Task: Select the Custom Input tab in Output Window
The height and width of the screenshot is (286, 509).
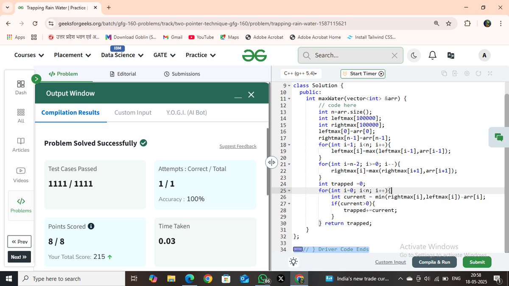Action: (x=133, y=112)
